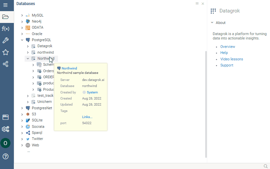Open the Tools wrench sidebar icon

click(5, 40)
